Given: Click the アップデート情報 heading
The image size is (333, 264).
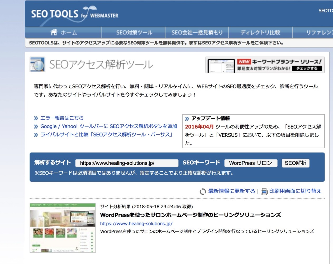Looking at the screenshot, I should [x=211, y=118].
